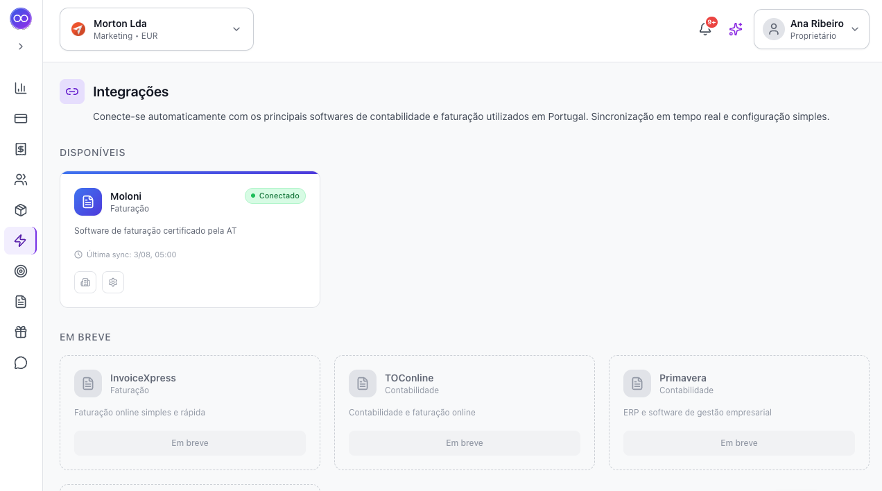This screenshot has height=491, width=882.
Task: Click the Moloni blue document icon
Action: point(88,202)
